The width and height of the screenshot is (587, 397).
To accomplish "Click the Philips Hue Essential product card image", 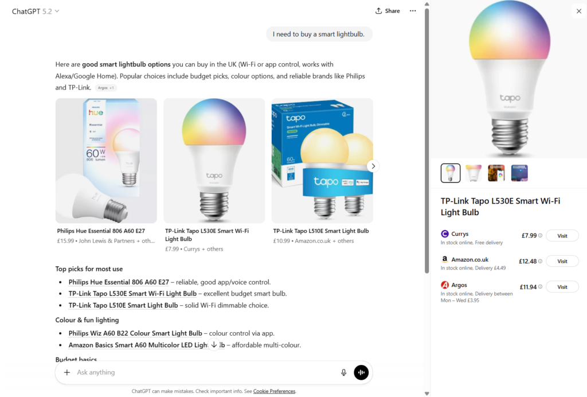I will (x=106, y=161).
